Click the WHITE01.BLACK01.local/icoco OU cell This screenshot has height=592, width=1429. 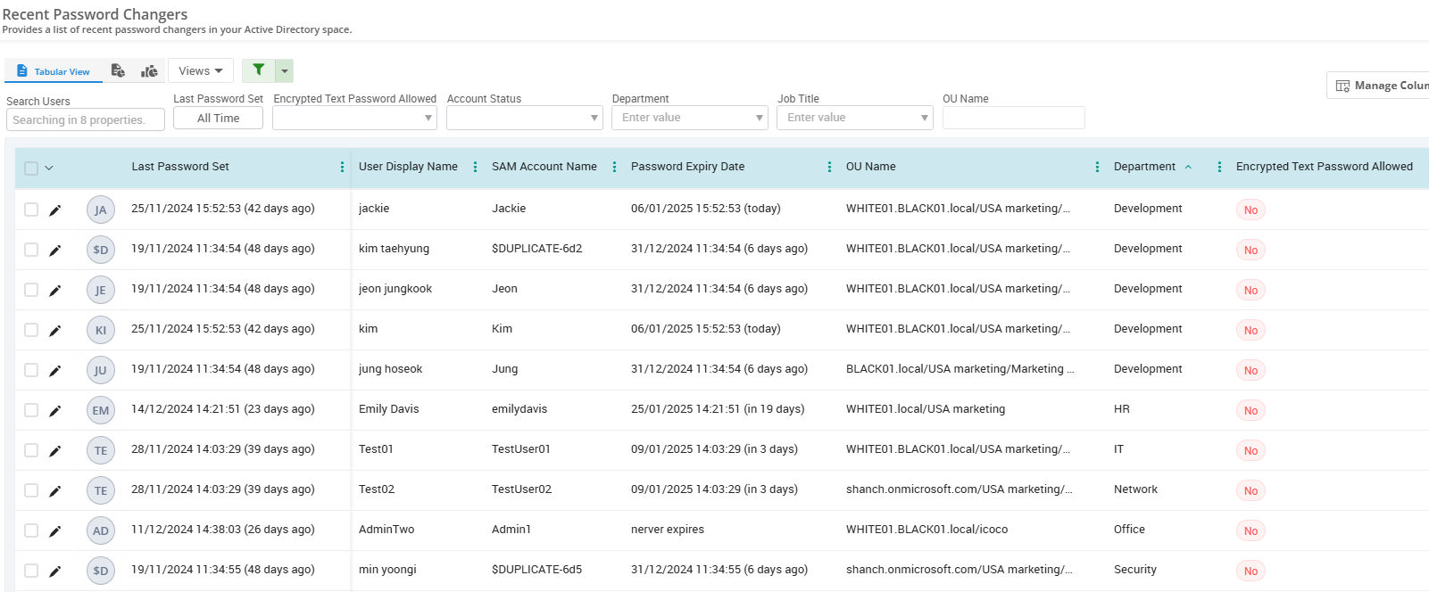pyautogui.click(x=926, y=530)
